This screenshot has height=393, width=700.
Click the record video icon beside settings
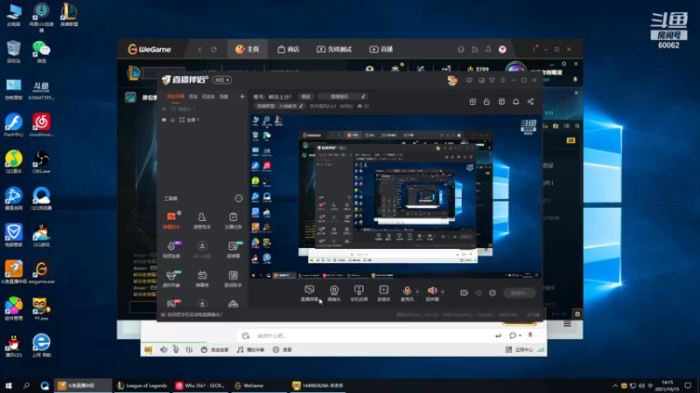pyautogui.click(x=465, y=293)
